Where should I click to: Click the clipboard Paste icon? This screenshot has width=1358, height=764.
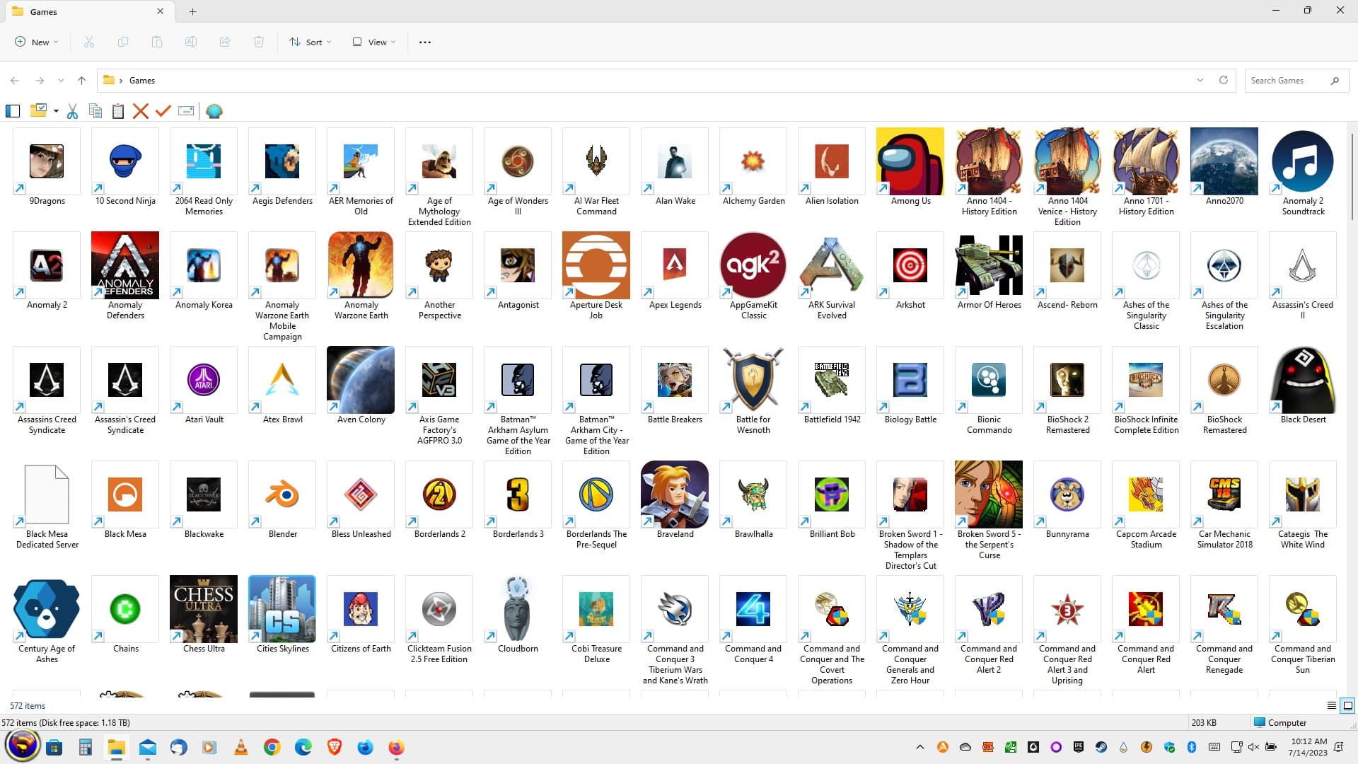click(118, 111)
